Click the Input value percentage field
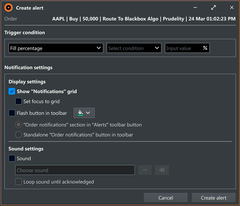240x206 pixels. tap(187, 48)
